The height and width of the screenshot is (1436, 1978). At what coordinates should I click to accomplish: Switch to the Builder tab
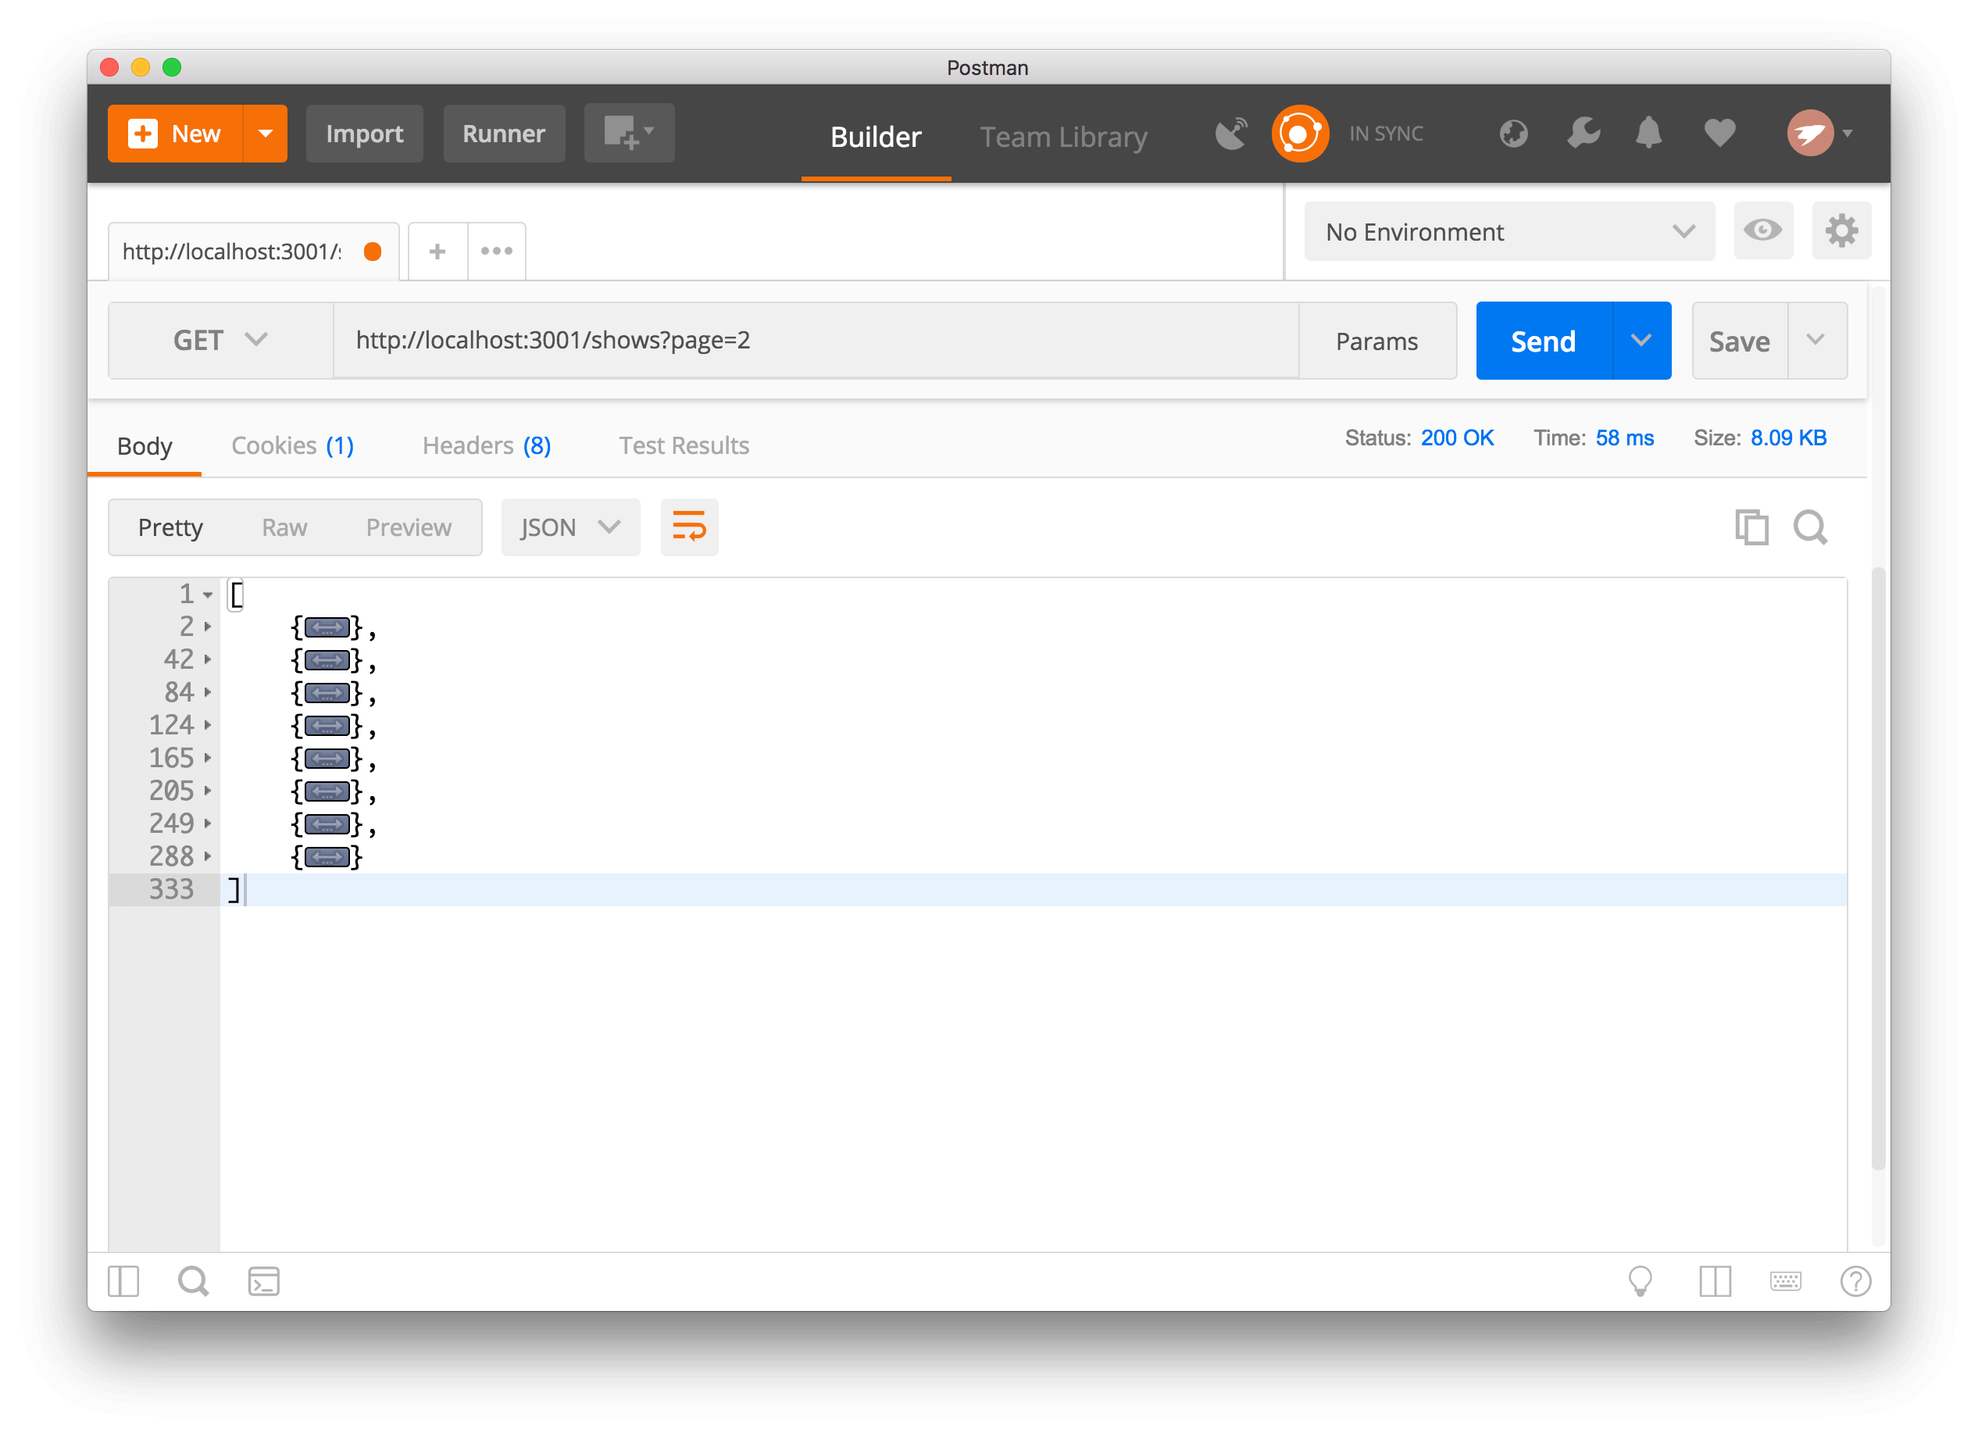pyautogui.click(x=876, y=137)
